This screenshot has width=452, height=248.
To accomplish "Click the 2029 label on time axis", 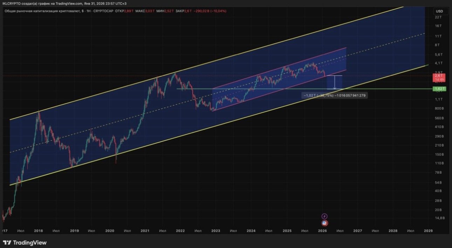I will [x=428, y=231].
